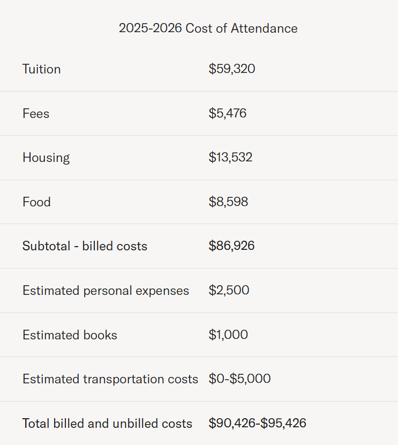Click the 2025-2026 Cost of Attendance heading
The image size is (398, 445).
click(208, 28)
